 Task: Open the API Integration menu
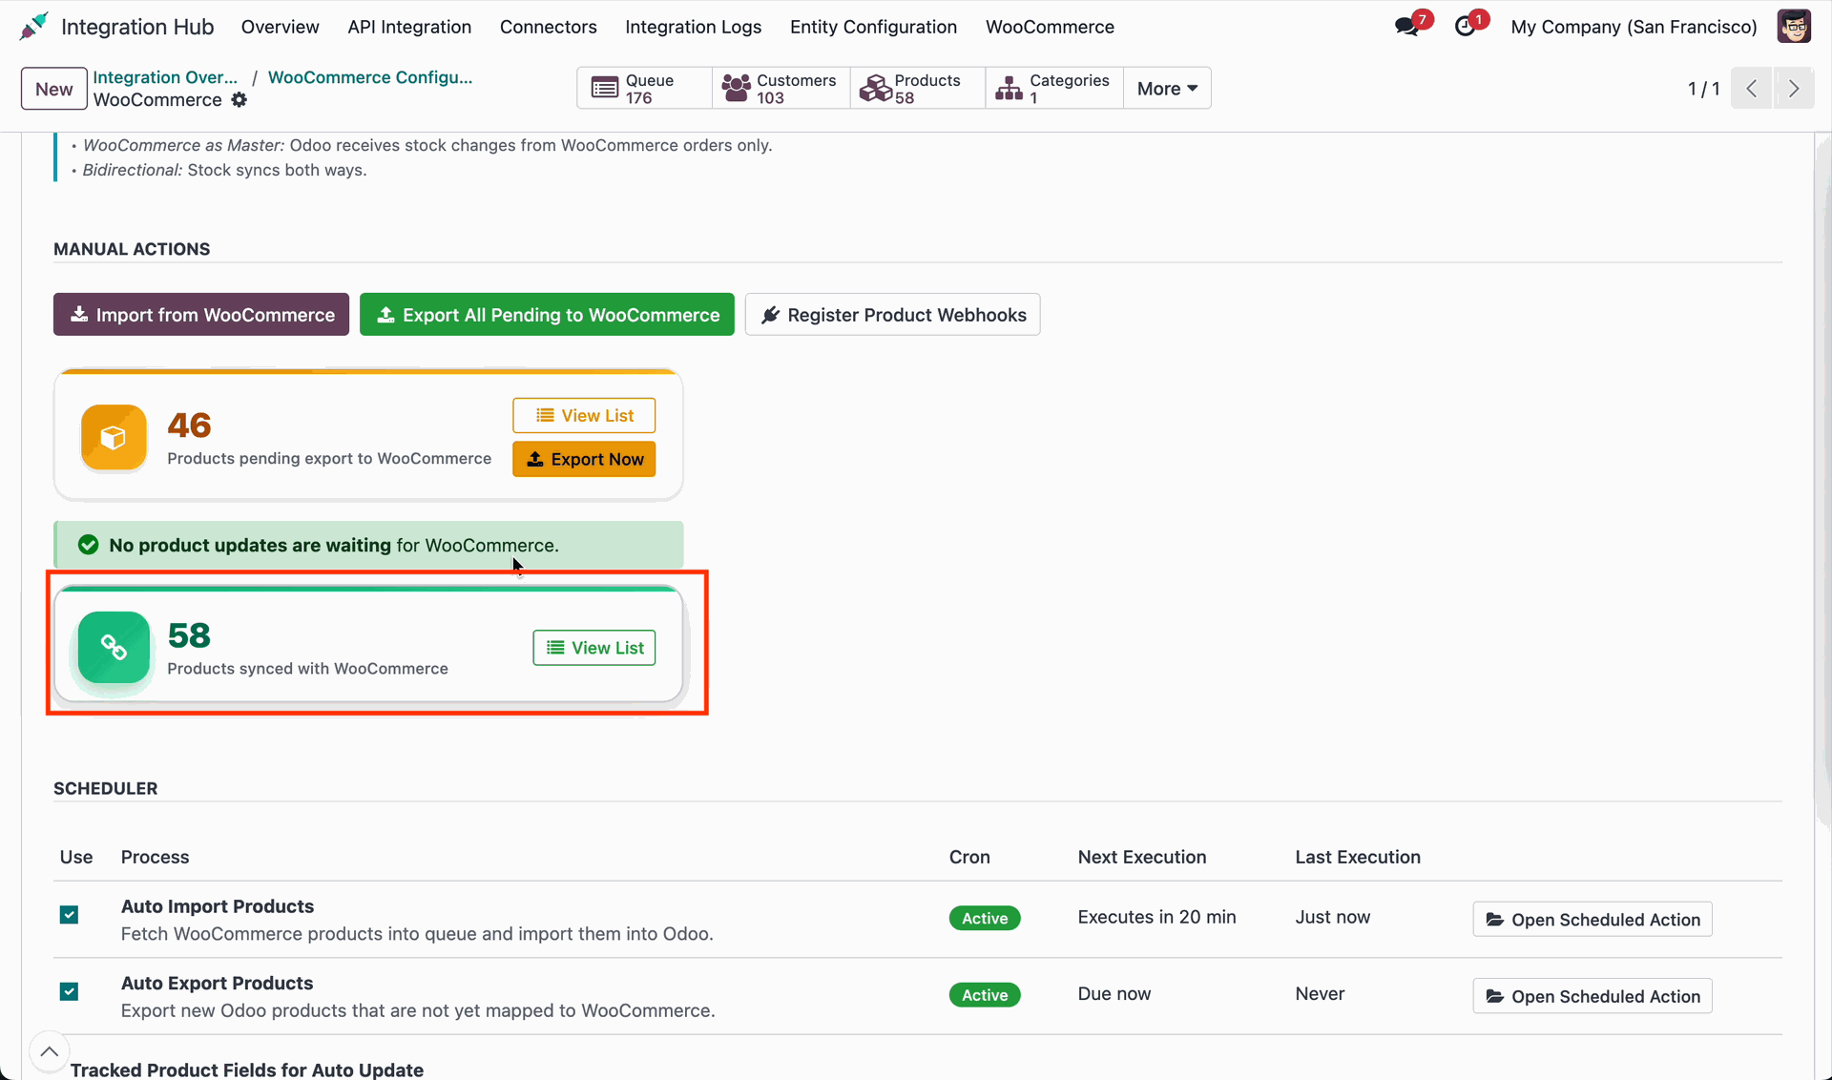click(x=409, y=27)
